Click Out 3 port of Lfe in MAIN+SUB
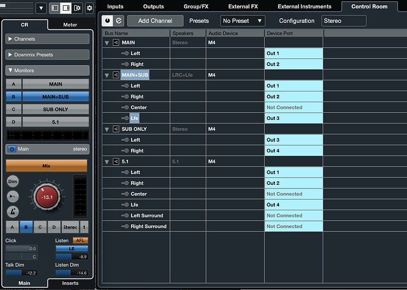Image resolution: width=407 pixels, height=290 pixels. (294, 118)
